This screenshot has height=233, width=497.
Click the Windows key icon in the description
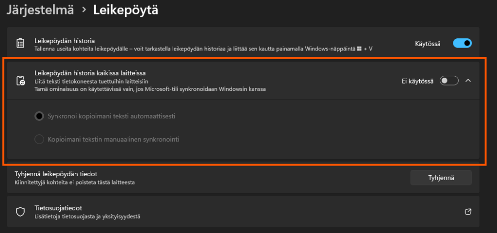tap(359, 49)
